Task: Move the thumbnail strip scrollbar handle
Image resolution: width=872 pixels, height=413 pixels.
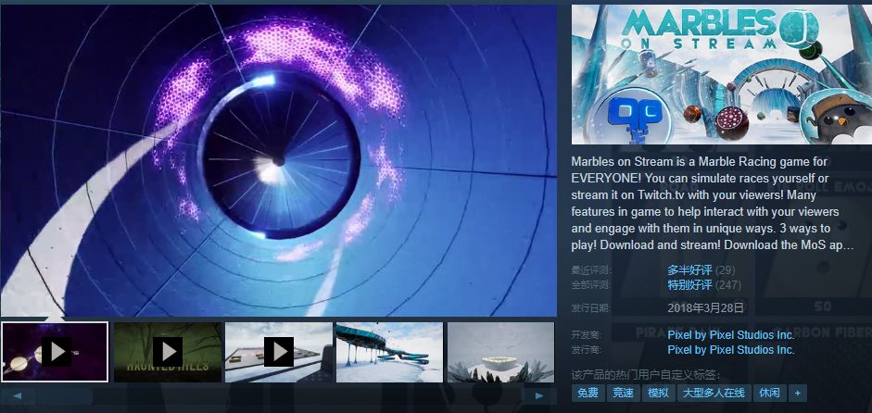Action: pyautogui.click(x=65, y=395)
